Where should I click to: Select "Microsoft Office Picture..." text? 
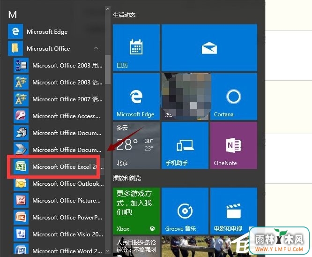point(67,200)
